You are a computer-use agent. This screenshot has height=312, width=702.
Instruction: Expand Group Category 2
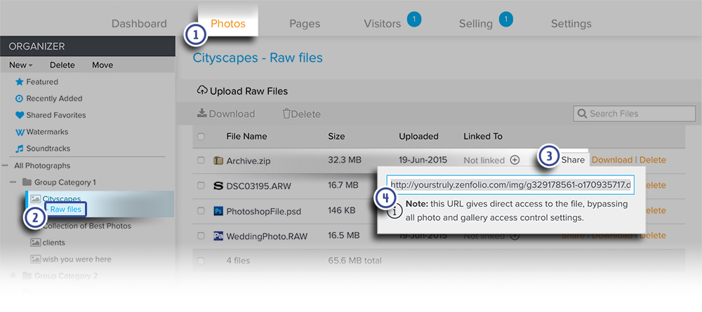13,276
